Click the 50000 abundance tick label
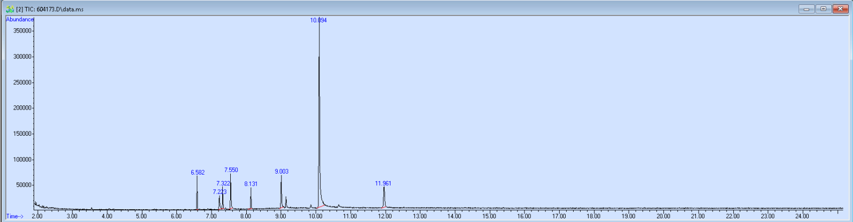This screenshot has width=853, height=222. pyautogui.click(x=24, y=185)
